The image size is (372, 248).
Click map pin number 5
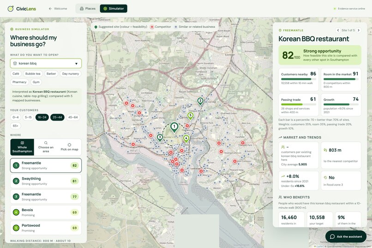(x=190, y=116)
